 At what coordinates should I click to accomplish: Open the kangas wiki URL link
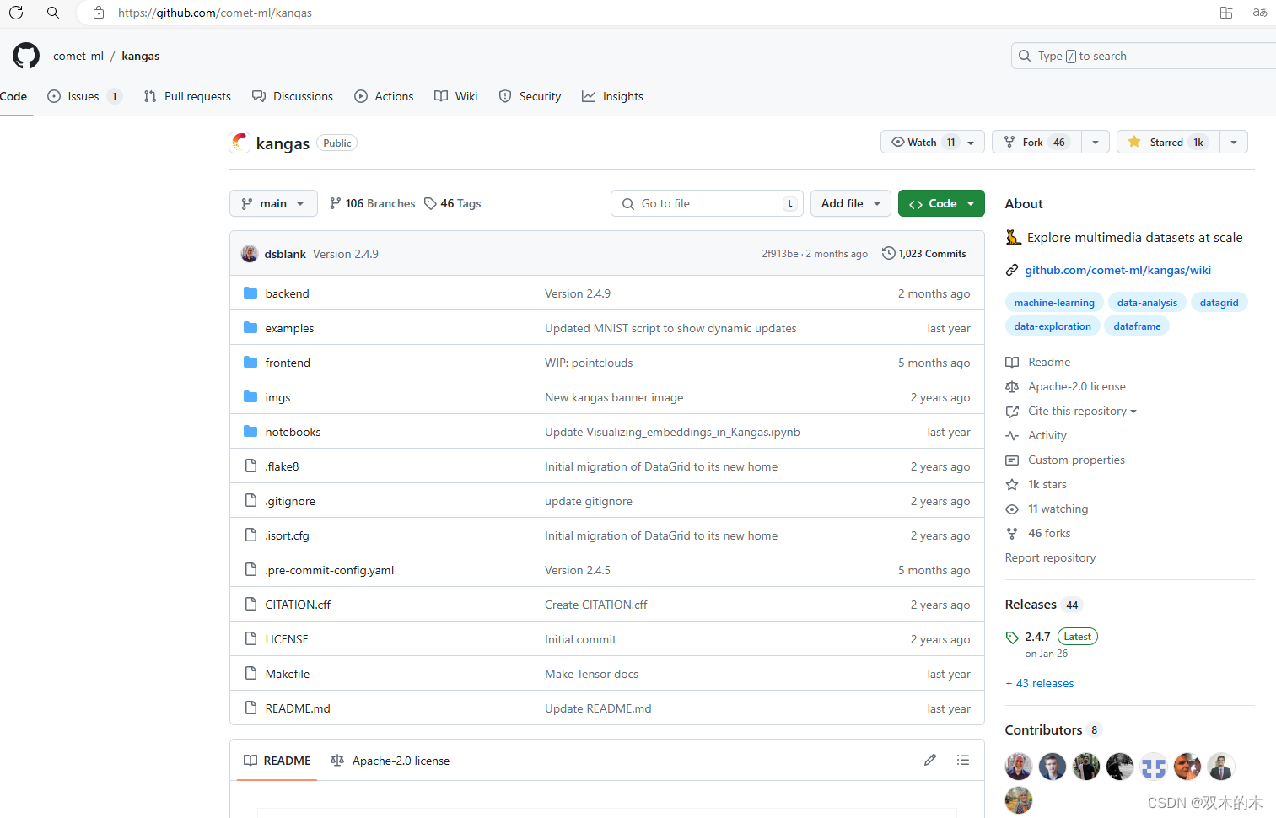(1117, 270)
